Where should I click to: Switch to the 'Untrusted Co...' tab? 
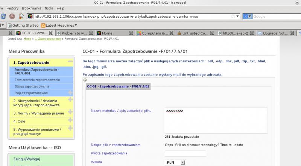point(195,33)
